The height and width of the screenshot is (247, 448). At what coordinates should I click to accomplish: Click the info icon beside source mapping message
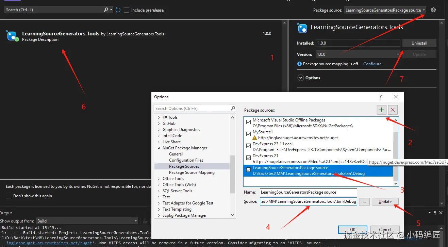[x=299, y=64]
